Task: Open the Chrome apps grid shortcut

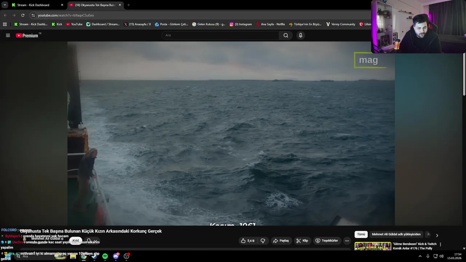Action: click(x=5, y=24)
